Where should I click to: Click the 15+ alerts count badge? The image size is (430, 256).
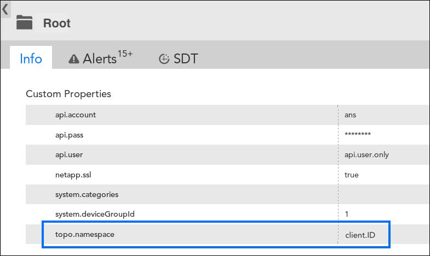tap(125, 54)
